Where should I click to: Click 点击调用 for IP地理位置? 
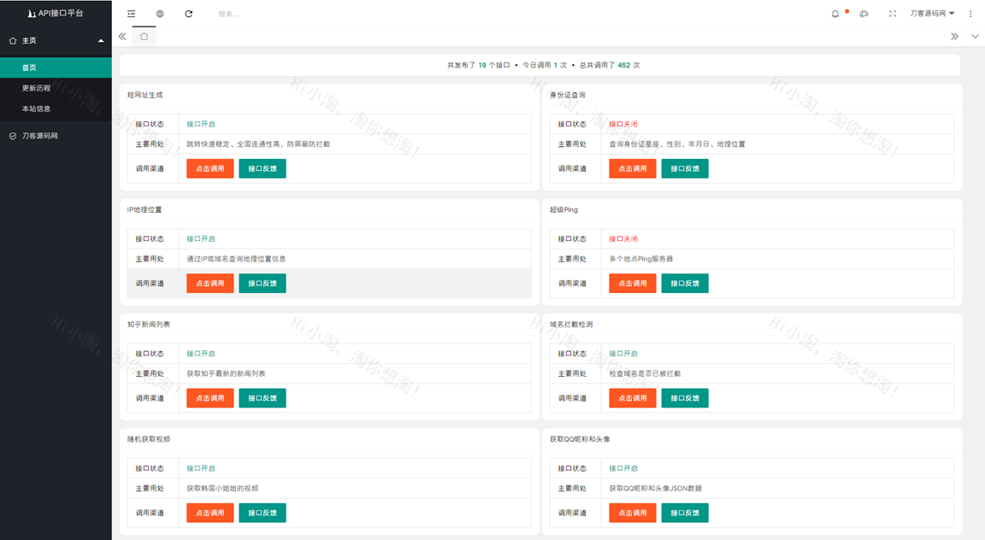click(209, 283)
